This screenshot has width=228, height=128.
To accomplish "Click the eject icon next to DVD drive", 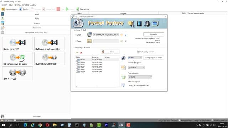I will click(x=121, y=35).
